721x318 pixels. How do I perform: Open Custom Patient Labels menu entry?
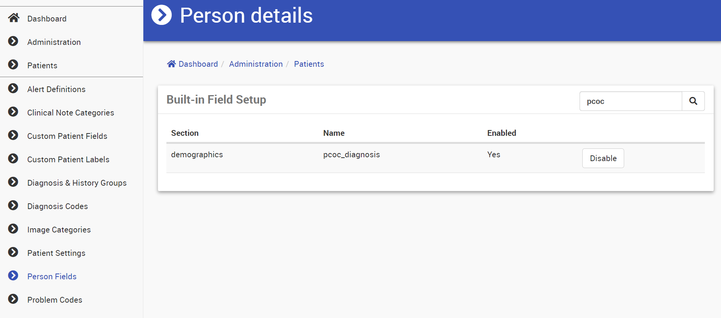68,160
